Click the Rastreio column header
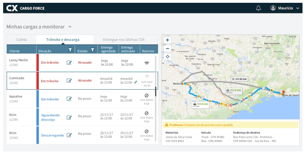Image resolution: width=305 pixels, height=155 pixels. click(148, 51)
